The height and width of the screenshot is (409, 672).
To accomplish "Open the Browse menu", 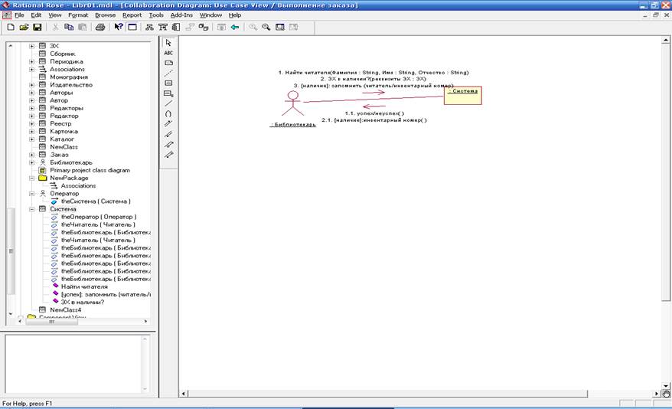I will click(x=105, y=15).
